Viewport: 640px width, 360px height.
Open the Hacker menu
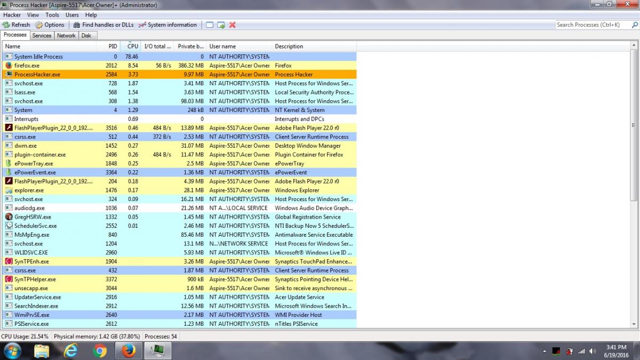coord(12,15)
